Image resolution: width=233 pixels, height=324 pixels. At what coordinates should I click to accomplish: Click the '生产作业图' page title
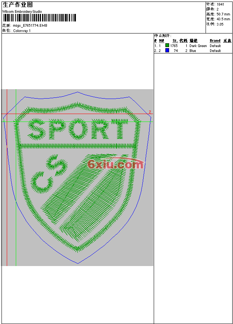18,5
